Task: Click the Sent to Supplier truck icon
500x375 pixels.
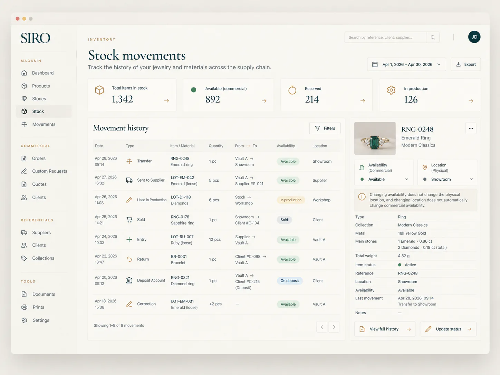Action: 129,180
